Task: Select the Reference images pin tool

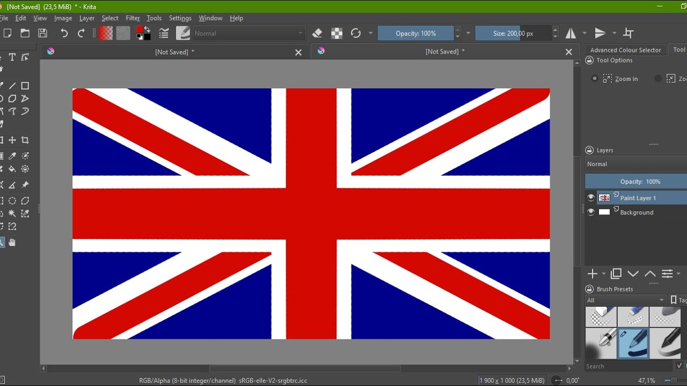Action: click(x=25, y=185)
